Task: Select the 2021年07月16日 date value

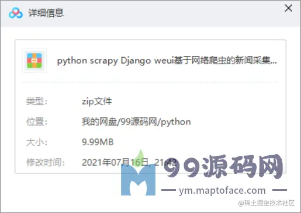Action: (x=129, y=162)
